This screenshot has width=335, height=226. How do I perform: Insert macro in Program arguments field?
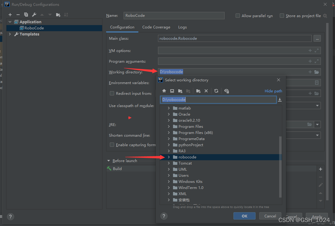tap(310, 61)
